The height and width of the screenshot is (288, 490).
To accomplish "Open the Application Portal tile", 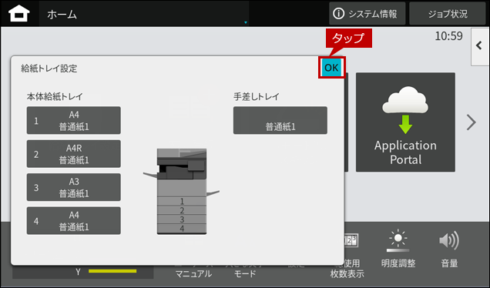I will click(x=405, y=122).
